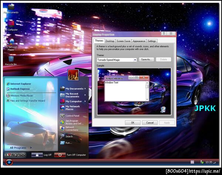Open the Run dialog from Start menu

pos(66,143)
